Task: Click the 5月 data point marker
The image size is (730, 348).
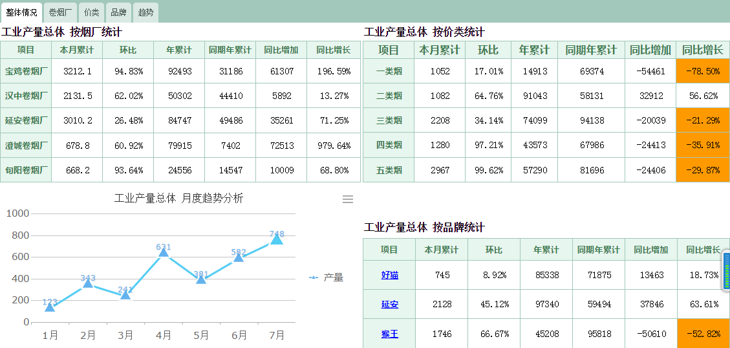Action: click(201, 279)
